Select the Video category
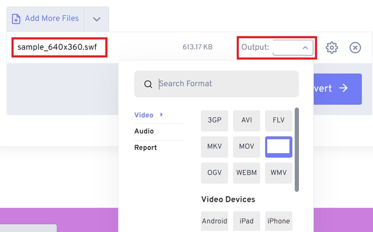Image resolution: width=373 pixels, height=232 pixels. [144, 115]
